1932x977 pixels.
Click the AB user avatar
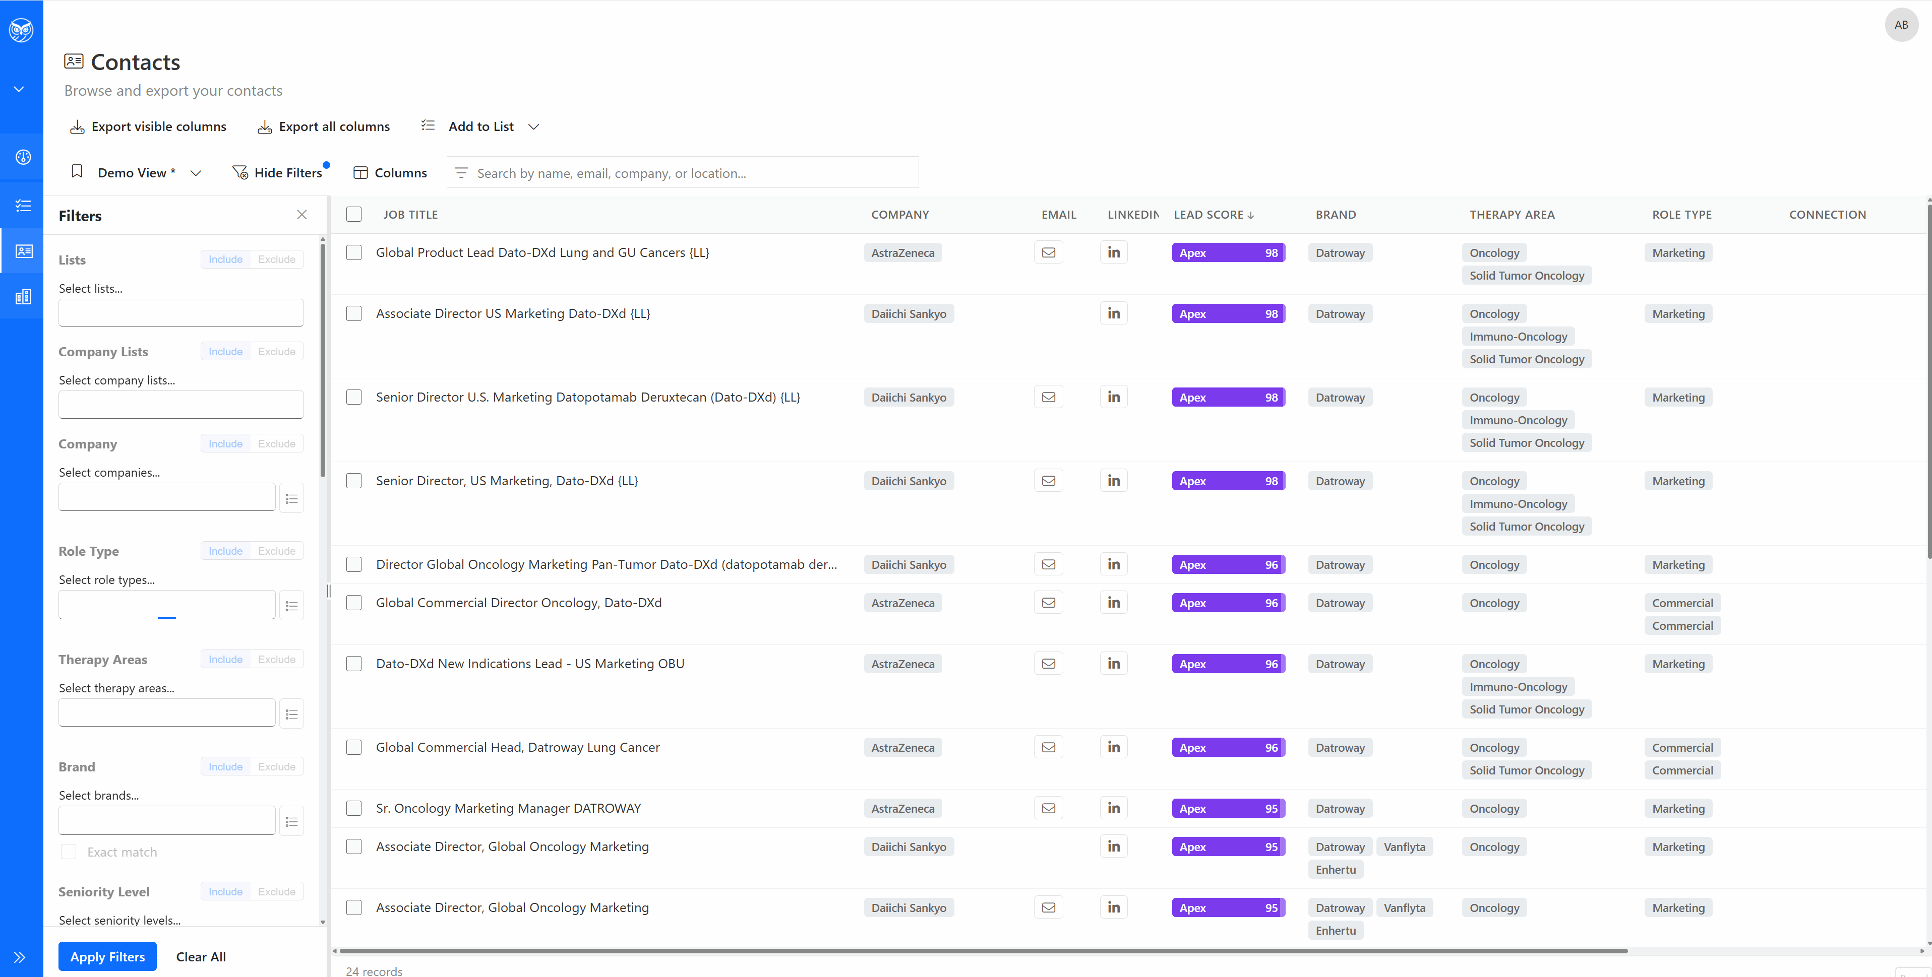click(1901, 25)
